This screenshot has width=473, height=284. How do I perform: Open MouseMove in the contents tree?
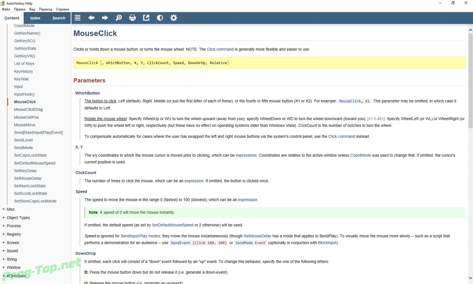coord(24,125)
